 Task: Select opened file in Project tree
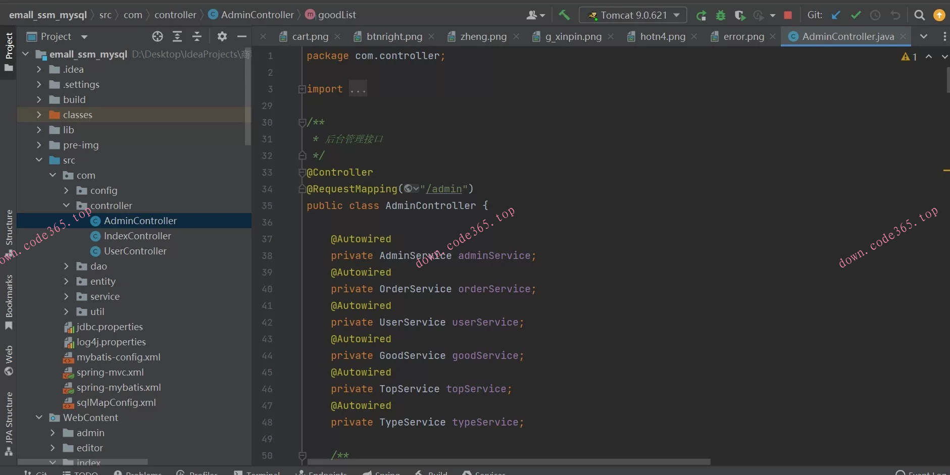pos(158,36)
